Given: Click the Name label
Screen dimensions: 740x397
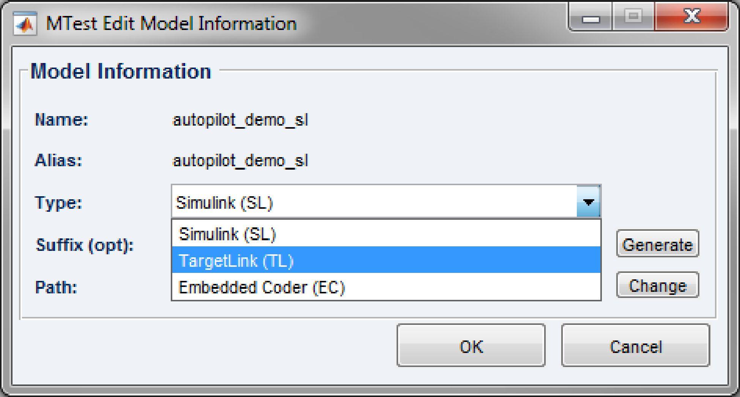Looking at the screenshot, I should point(62,120).
